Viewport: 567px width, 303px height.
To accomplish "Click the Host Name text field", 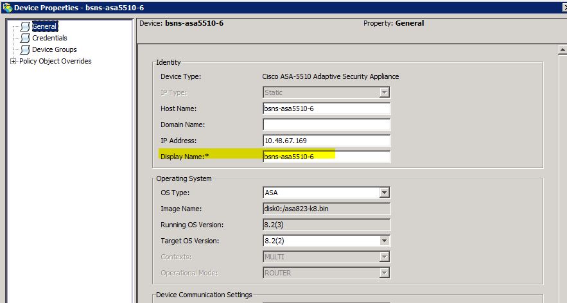I will coord(327,108).
